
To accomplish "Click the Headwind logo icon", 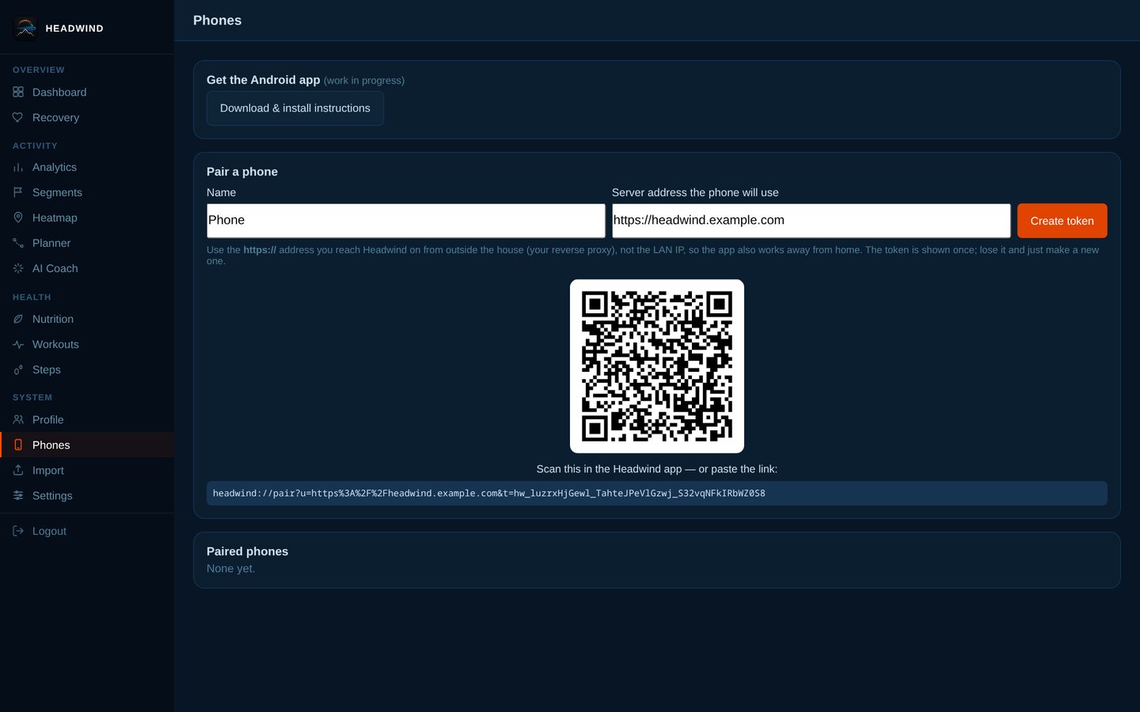I will pos(25,28).
